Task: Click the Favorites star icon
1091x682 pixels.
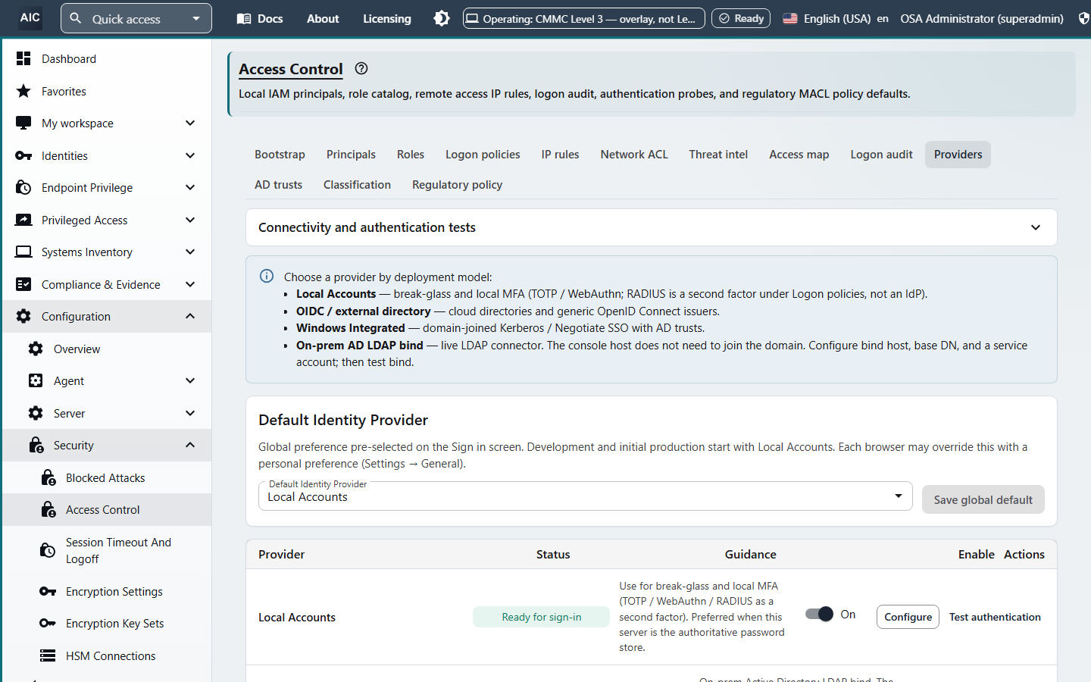Action: [x=23, y=91]
